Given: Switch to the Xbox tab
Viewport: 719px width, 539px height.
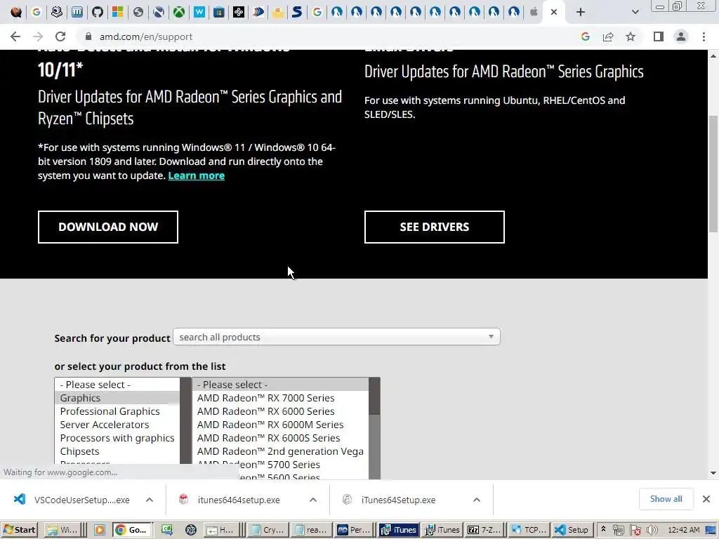Looking at the screenshot, I should [x=179, y=12].
